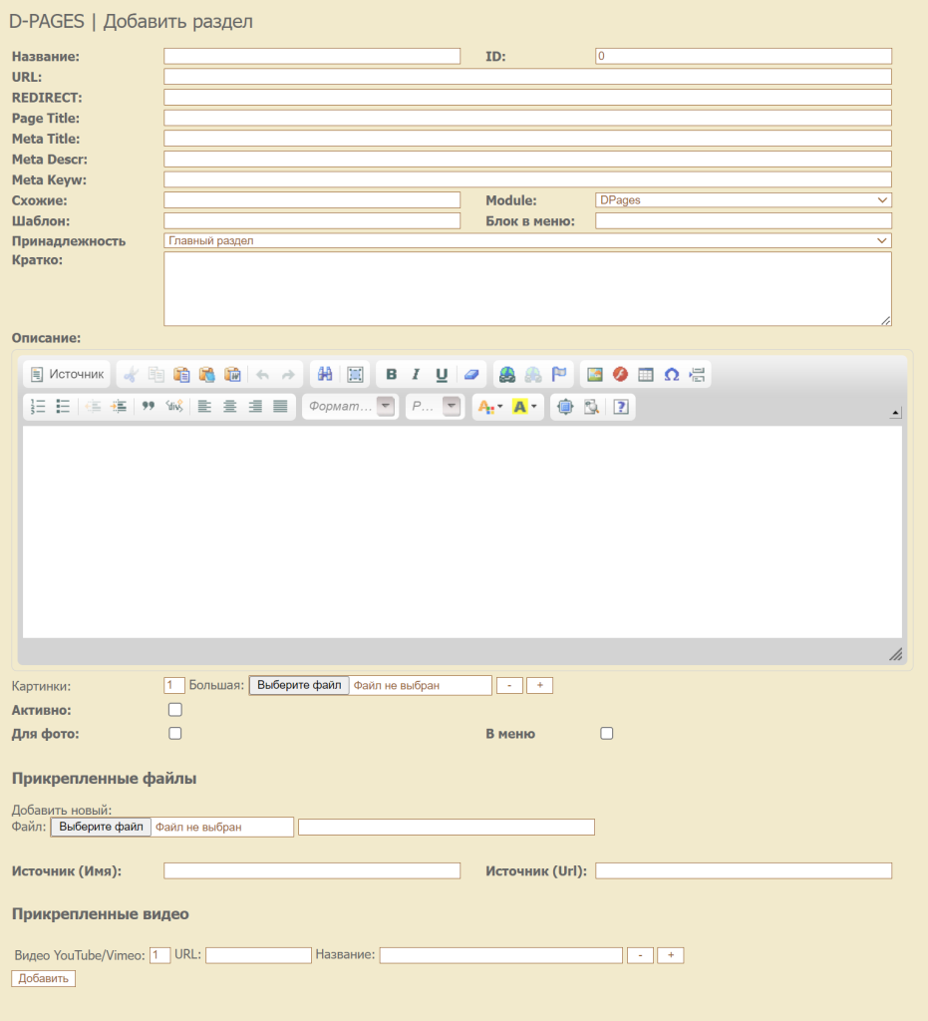Check the Для фото checkbox
This screenshot has height=1021, width=928.
pyautogui.click(x=175, y=734)
